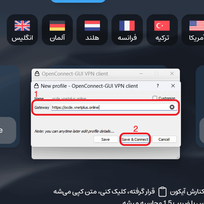Select the Germany flag server tile
This screenshot has width=204, height=204.
57,30
